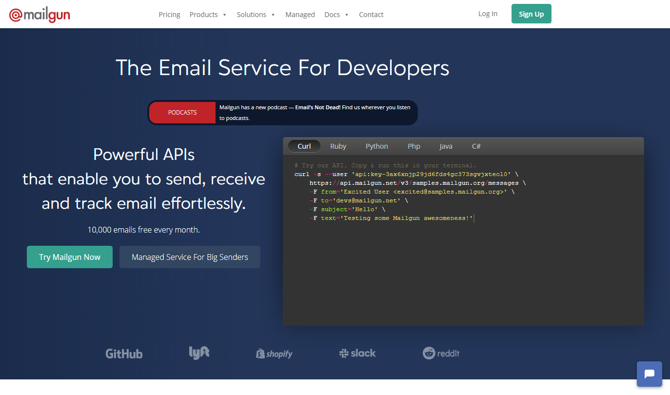Click the api.mailgun.net URL code line
670x395 pixels.
click(418, 183)
